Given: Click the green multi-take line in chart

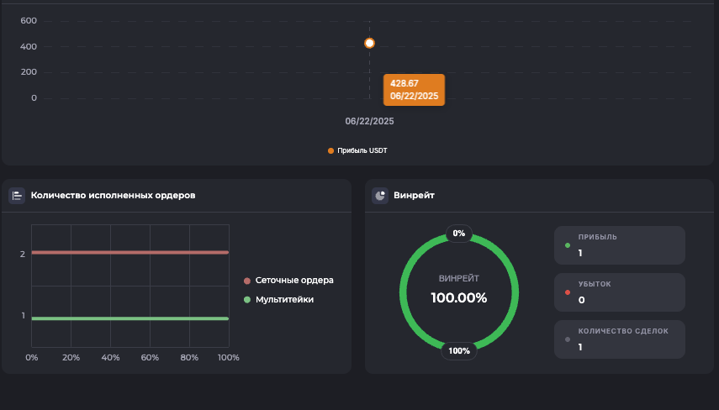Looking at the screenshot, I should click(130, 318).
